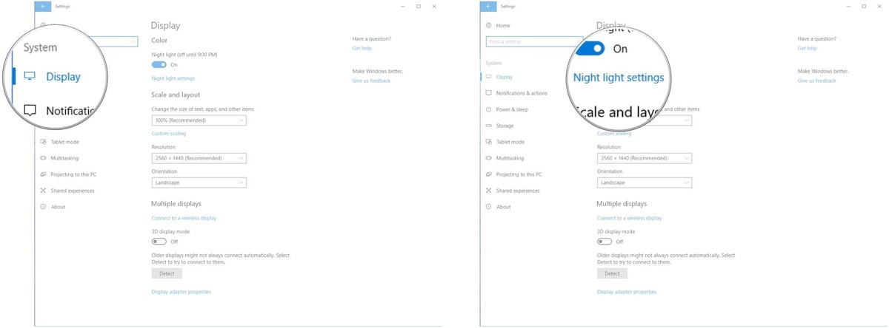The image size is (889, 328).
Task: Click Get help link in right window
Action: [807, 48]
